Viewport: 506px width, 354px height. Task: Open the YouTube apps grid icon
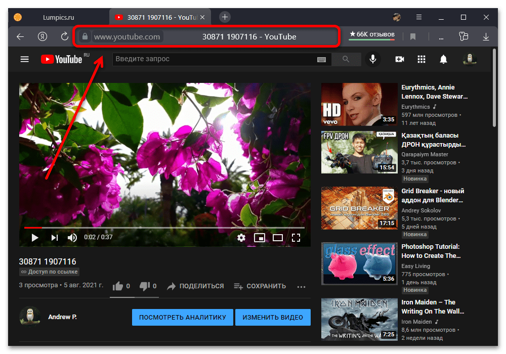(421, 59)
